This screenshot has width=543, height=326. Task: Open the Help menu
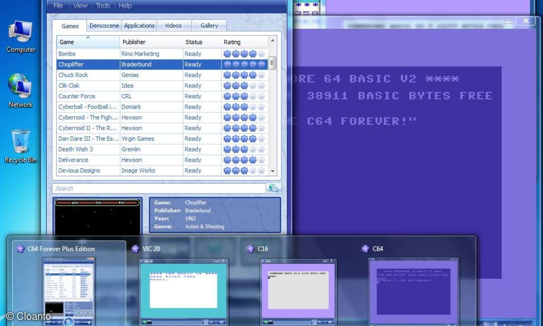pyautogui.click(x=125, y=6)
